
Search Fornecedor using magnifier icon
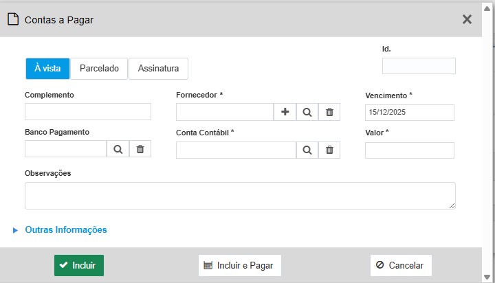(307, 112)
